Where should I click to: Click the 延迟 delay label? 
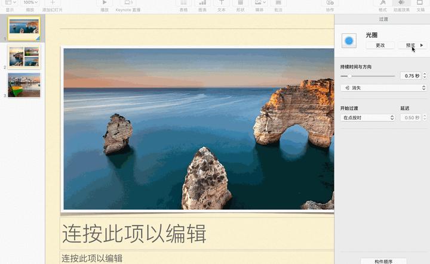tap(405, 108)
